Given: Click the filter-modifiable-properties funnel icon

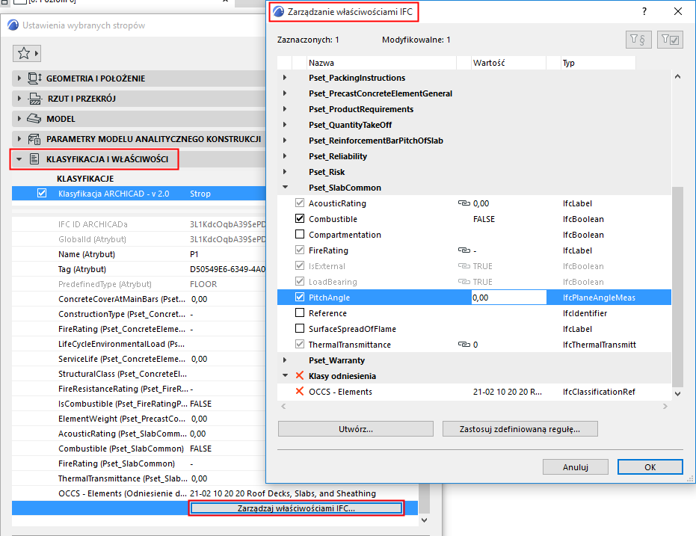Looking at the screenshot, I should [x=669, y=39].
